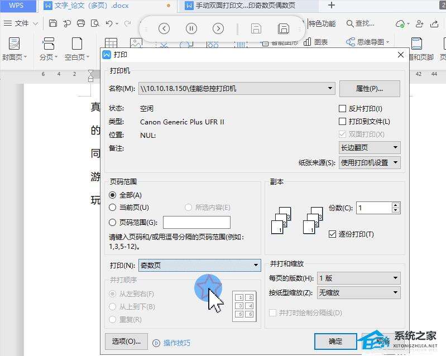Click the first save icon in floating bar

(256, 28)
